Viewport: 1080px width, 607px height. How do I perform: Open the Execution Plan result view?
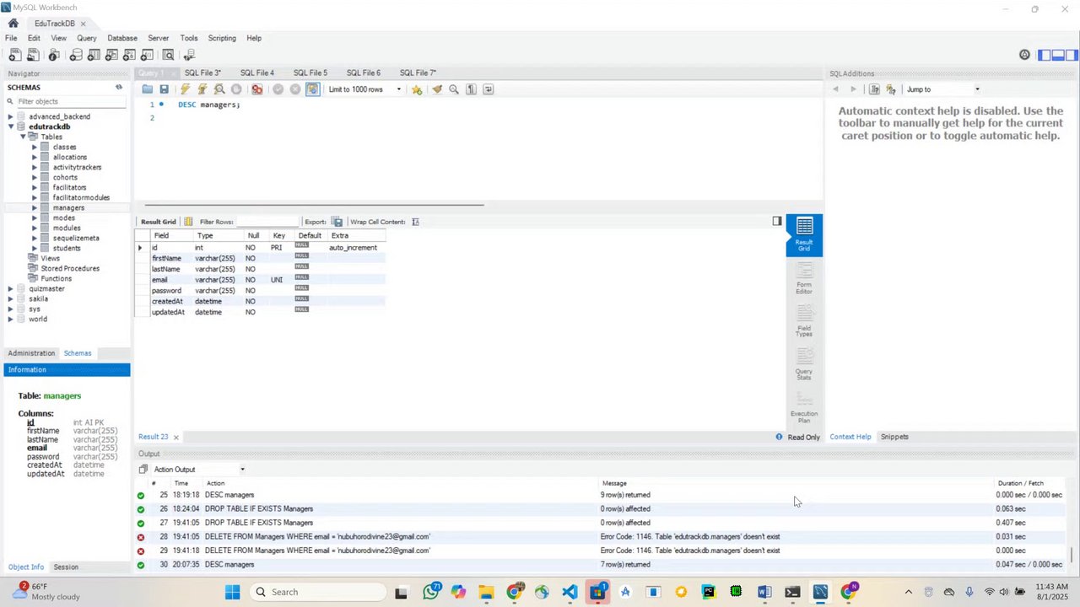click(x=804, y=406)
